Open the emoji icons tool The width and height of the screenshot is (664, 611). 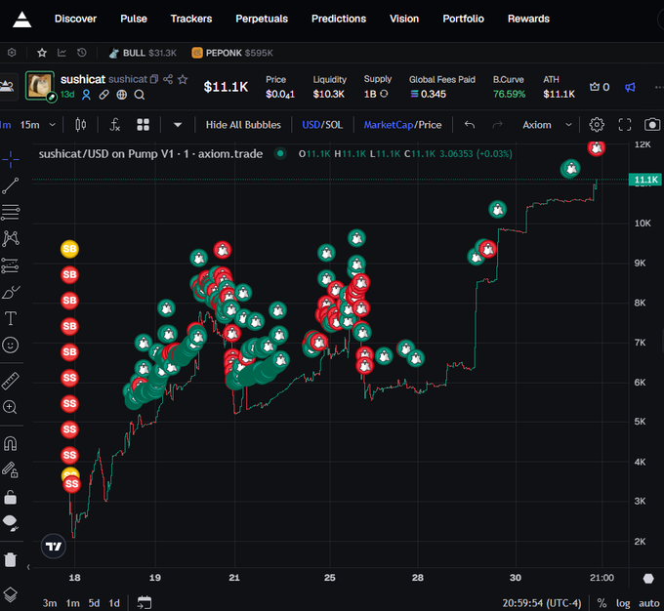pos(11,346)
